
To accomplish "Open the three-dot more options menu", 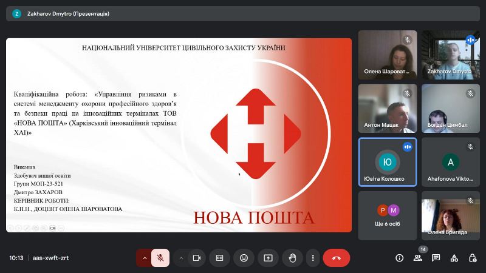I will (313, 258).
